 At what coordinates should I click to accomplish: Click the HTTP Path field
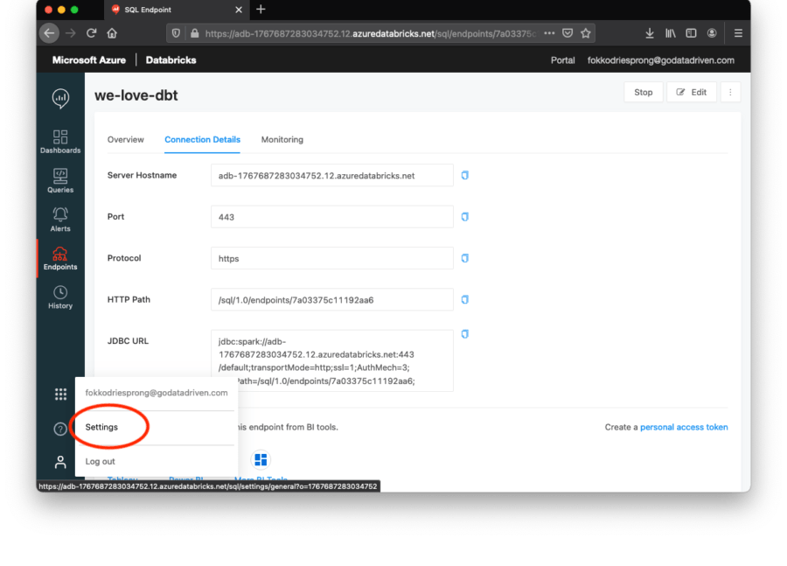coord(331,299)
